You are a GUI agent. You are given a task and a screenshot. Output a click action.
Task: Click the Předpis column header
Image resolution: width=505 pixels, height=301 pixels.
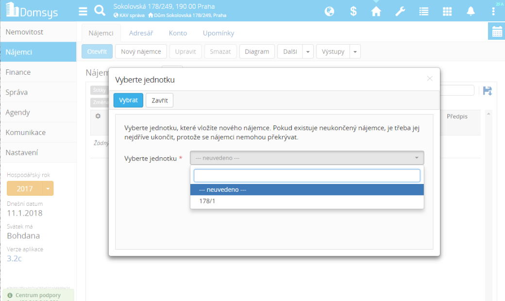click(457, 116)
